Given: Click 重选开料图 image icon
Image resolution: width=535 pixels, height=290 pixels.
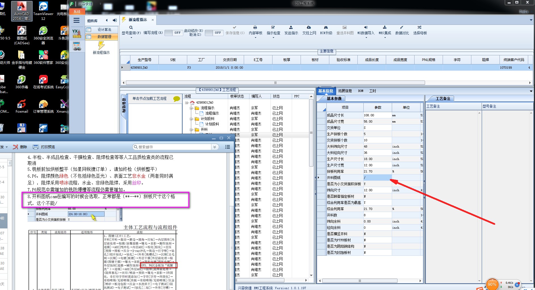Looking at the screenshot, I should 345,28.
